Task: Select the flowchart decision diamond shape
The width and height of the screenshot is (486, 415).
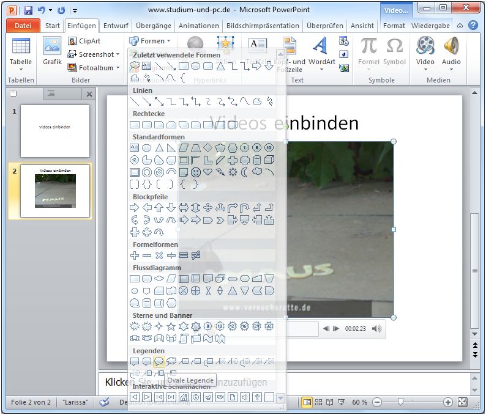Action: (159, 279)
